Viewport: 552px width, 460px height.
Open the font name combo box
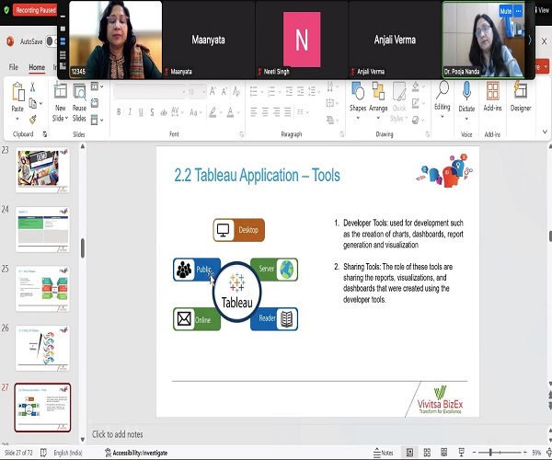(x=149, y=92)
